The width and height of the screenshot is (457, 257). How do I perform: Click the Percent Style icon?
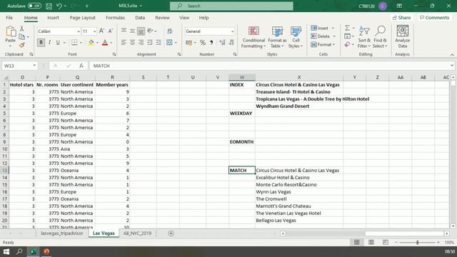(x=203, y=43)
